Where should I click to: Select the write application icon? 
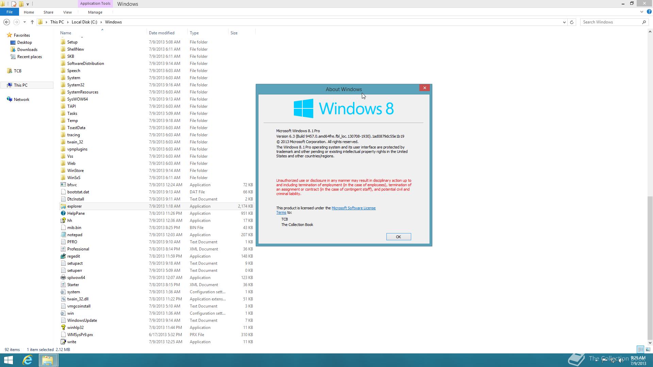pos(63,342)
